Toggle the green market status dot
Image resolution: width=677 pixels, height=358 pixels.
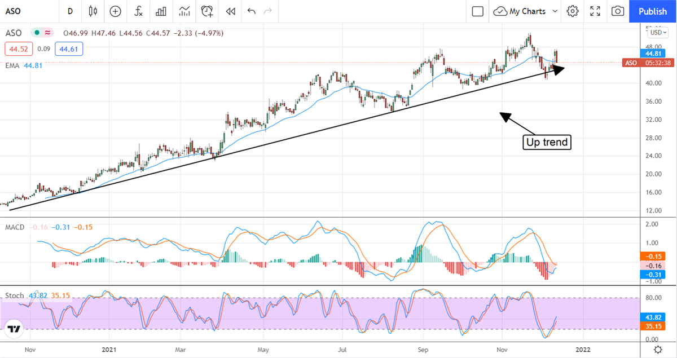[37, 33]
